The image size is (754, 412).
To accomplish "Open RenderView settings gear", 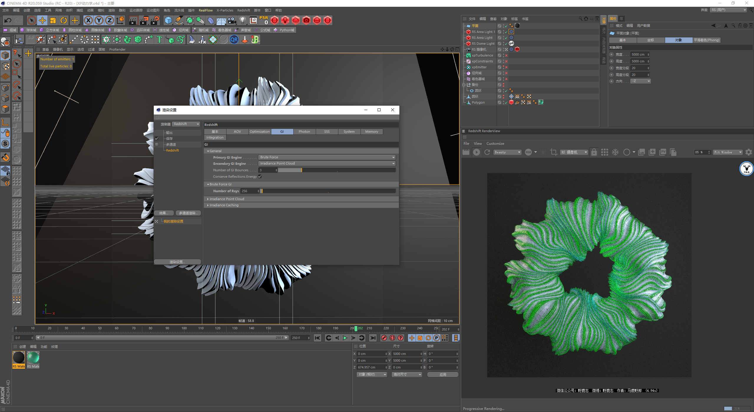I will (x=748, y=152).
